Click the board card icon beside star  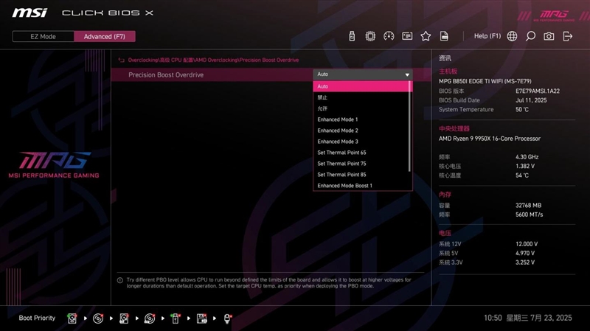[x=407, y=36]
